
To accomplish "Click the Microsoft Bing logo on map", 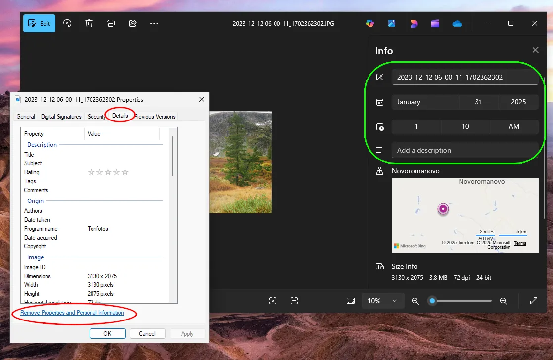I will pyautogui.click(x=410, y=246).
